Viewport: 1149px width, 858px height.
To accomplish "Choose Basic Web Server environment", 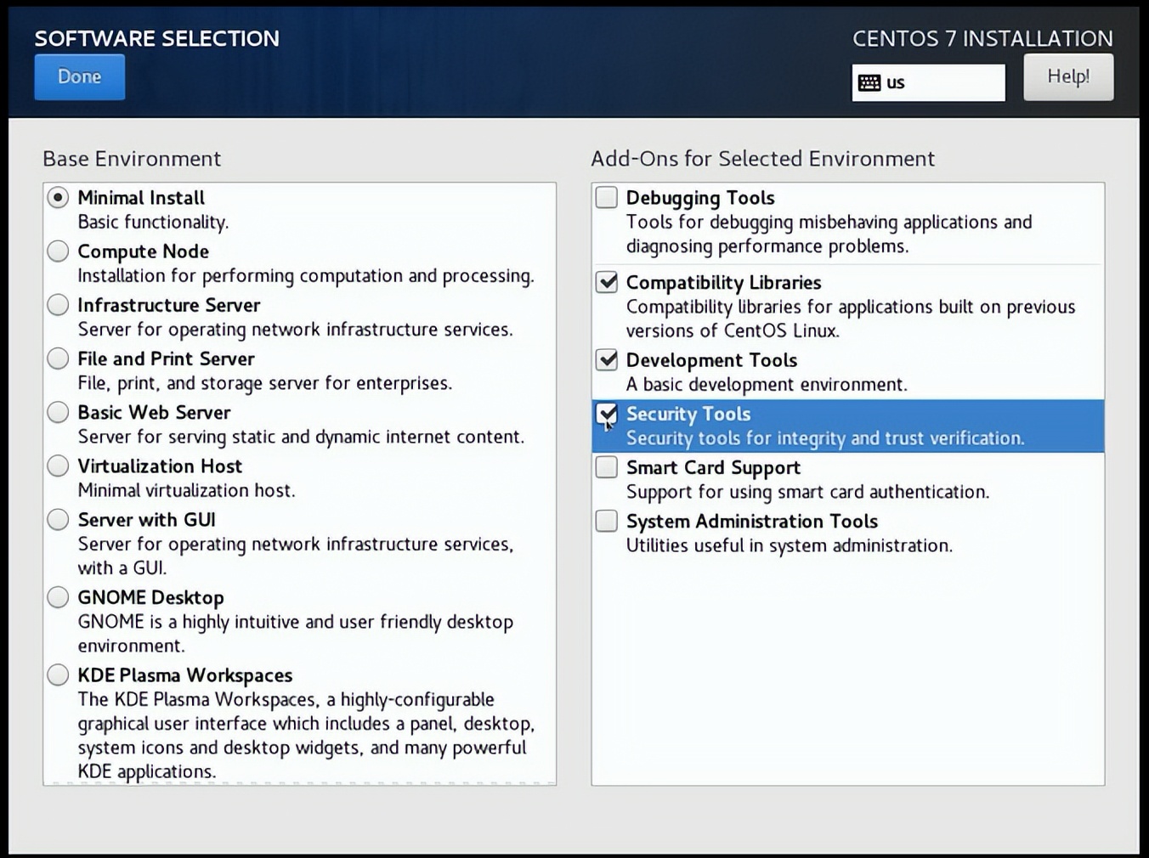I will point(58,412).
